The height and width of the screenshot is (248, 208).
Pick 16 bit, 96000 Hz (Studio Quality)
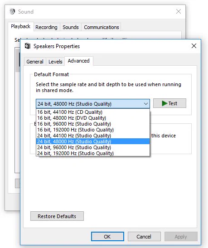pos(93,124)
